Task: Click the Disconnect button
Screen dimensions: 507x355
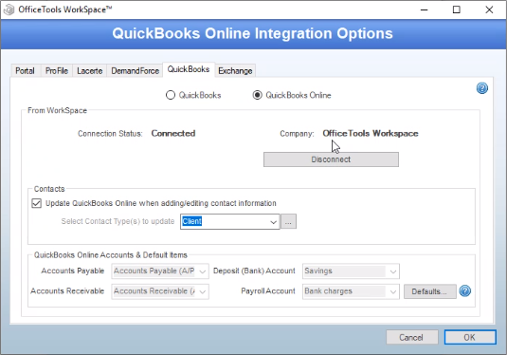Action: (331, 159)
